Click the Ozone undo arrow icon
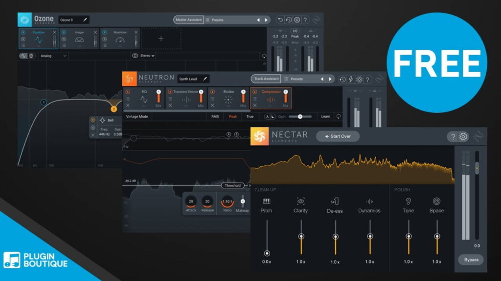Viewport: 501px width, 281px height. pyautogui.click(x=280, y=20)
